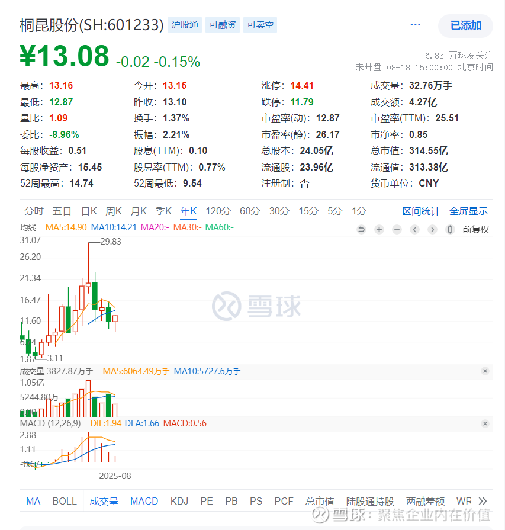Viewport: 505px width, 530px height.
Task: Toggle the 成交量 indicator in bottom bar
Action: (x=104, y=501)
